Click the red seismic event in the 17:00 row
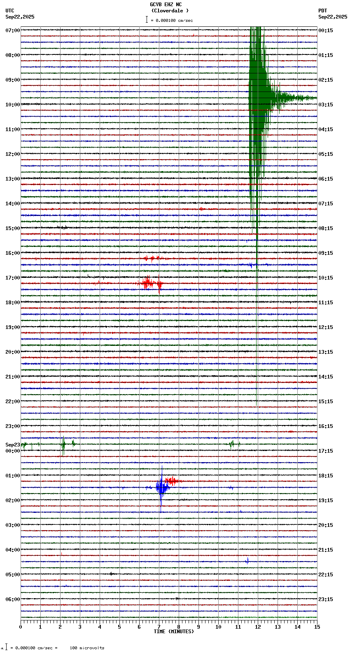 (x=149, y=283)
